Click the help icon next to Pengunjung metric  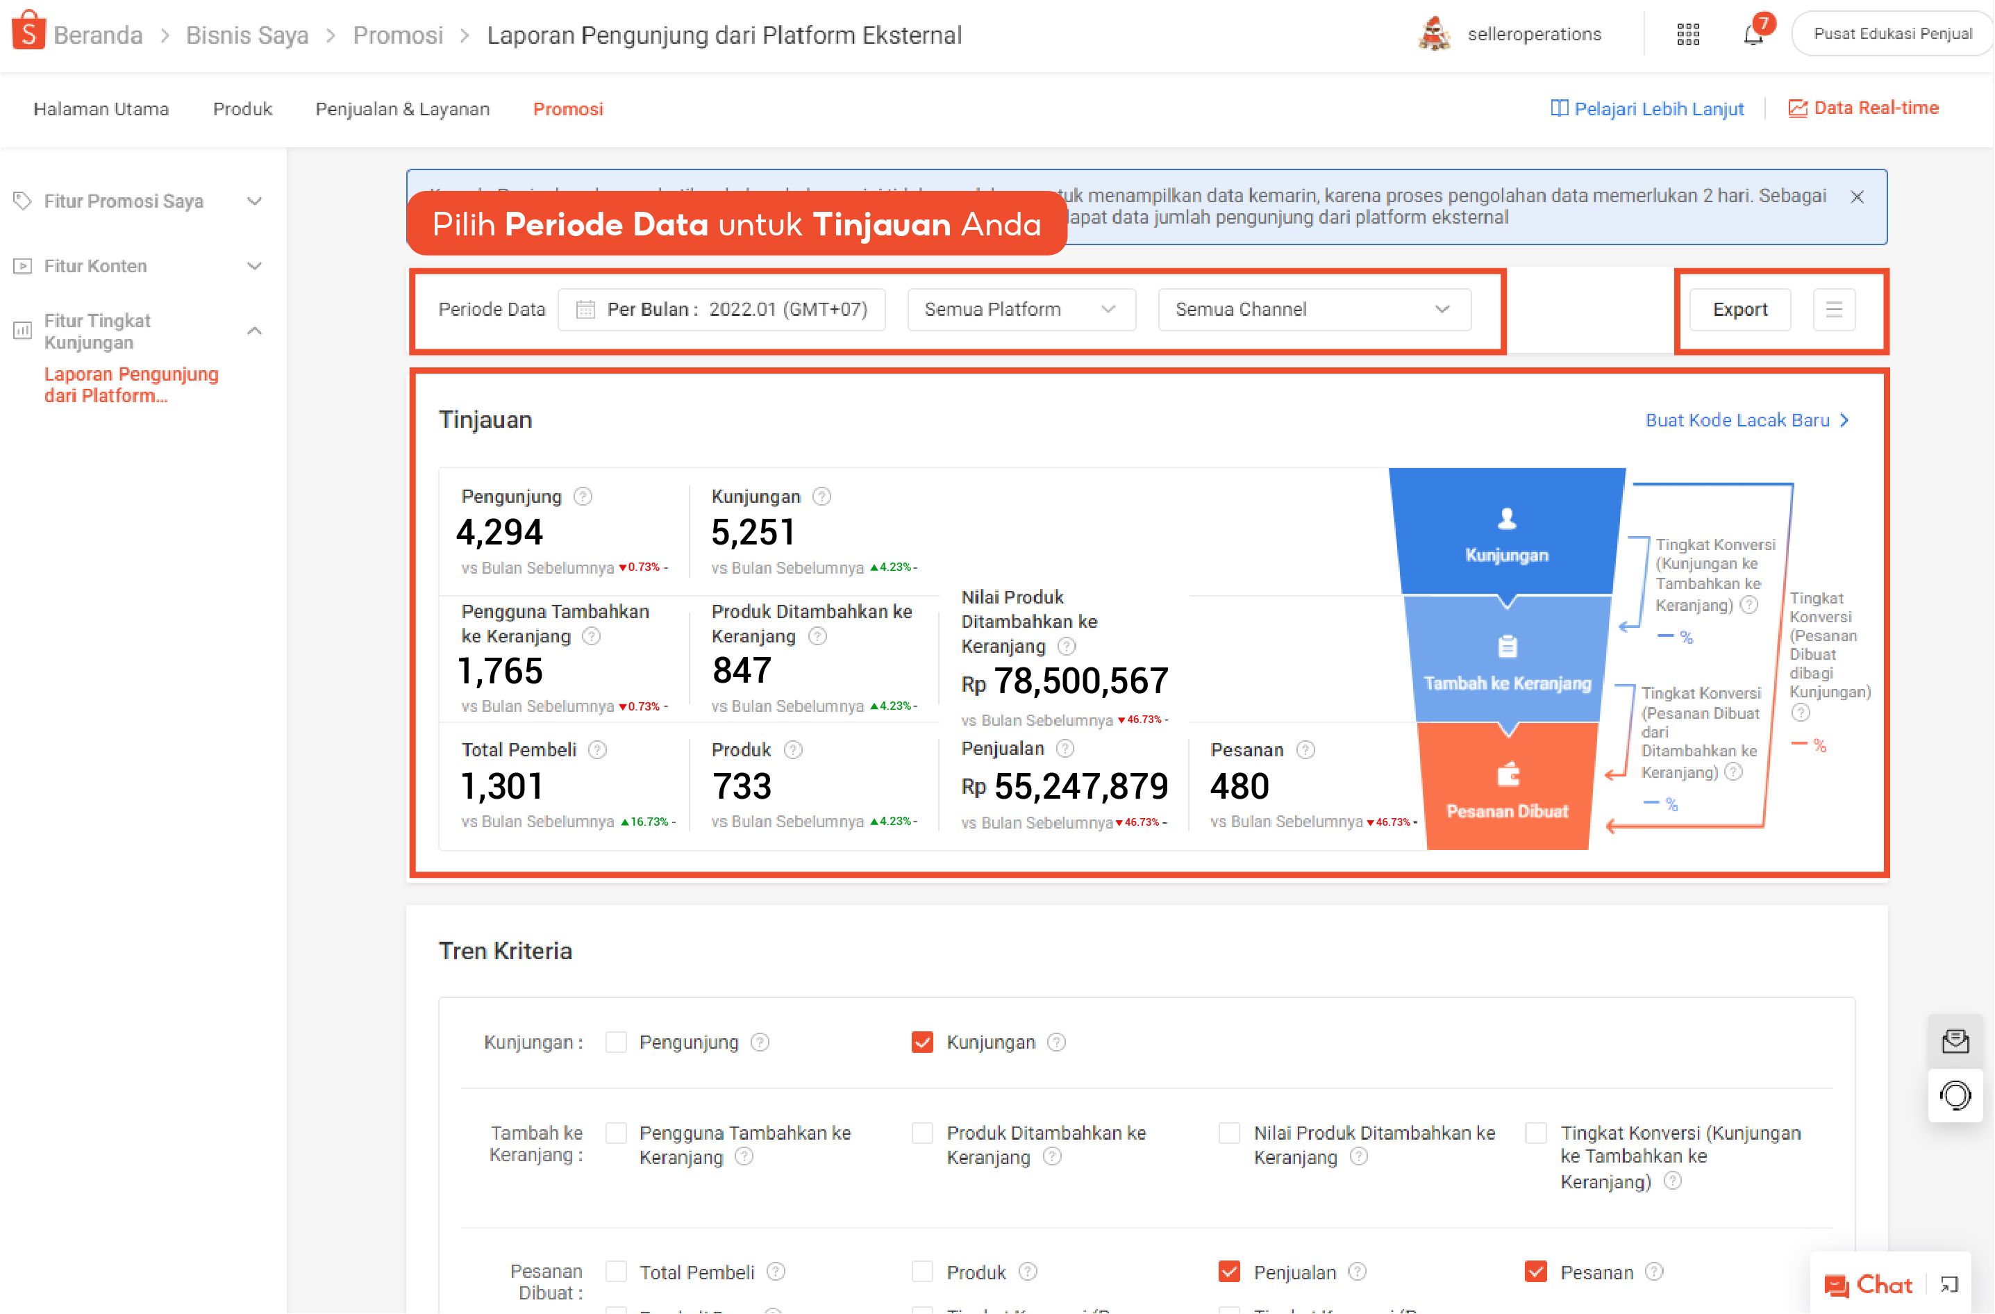coord(583,497)
